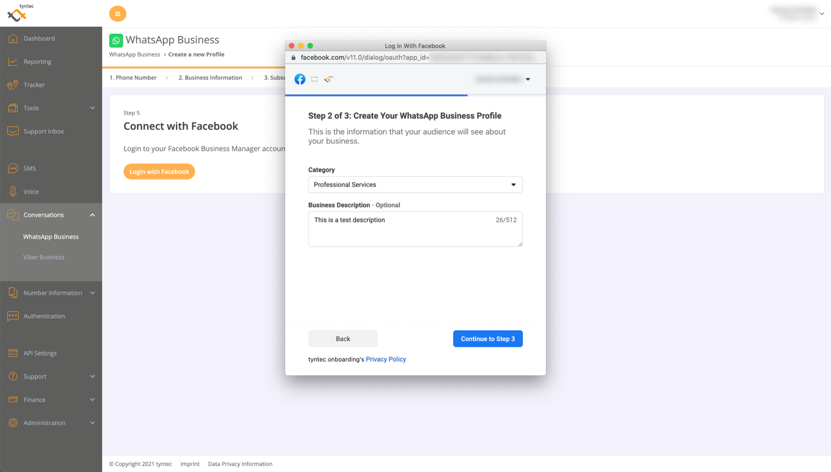Click the '26/512' character counter
831x472 pixels.
pyautogui.click(x=506, y=220)
